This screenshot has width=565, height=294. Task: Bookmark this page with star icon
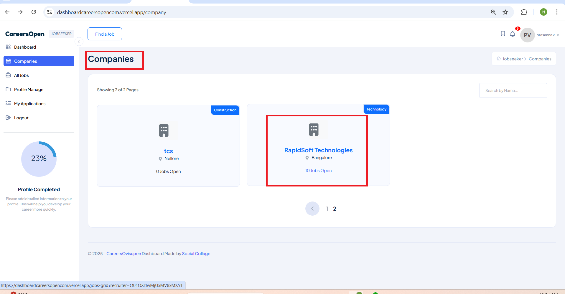point(505,12)
